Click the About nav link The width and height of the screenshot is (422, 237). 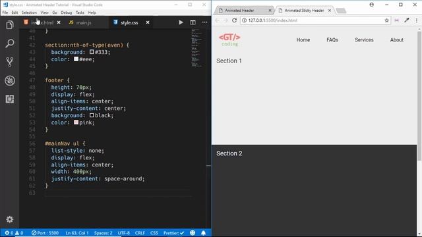[x=397, y=39]
